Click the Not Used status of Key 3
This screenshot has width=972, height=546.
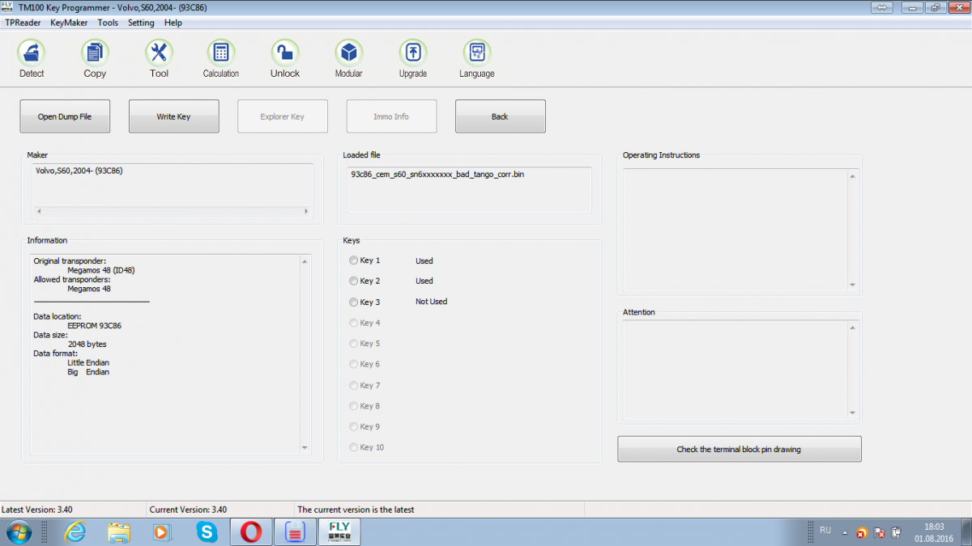[432, 302]
